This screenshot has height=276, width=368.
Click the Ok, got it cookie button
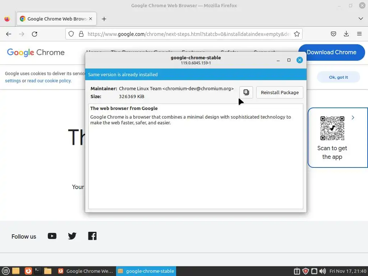(338, 77)
